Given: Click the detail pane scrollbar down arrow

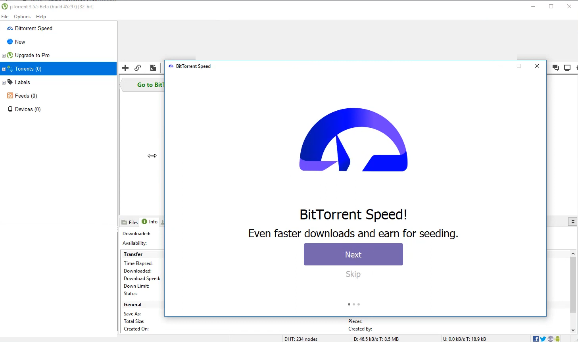Looking at the screenshot, I should [x=573, y=330].
